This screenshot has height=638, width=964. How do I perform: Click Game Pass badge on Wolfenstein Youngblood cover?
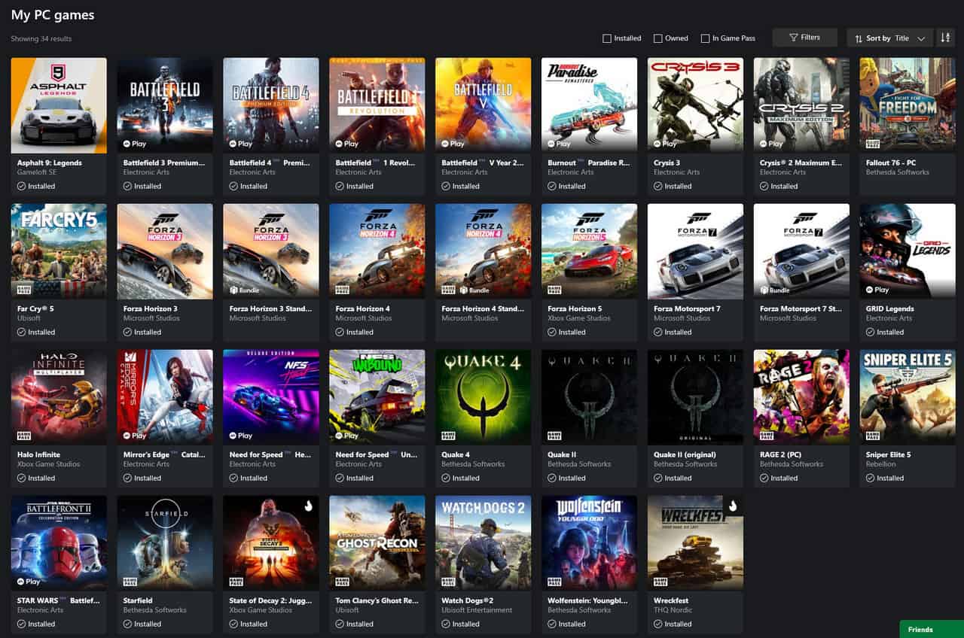[554, 581]
